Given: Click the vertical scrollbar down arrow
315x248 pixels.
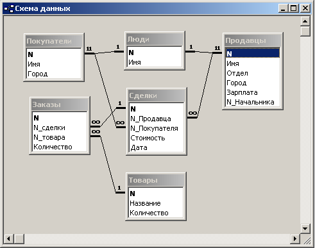Looking at the screenshot, I should pos(305,229).
